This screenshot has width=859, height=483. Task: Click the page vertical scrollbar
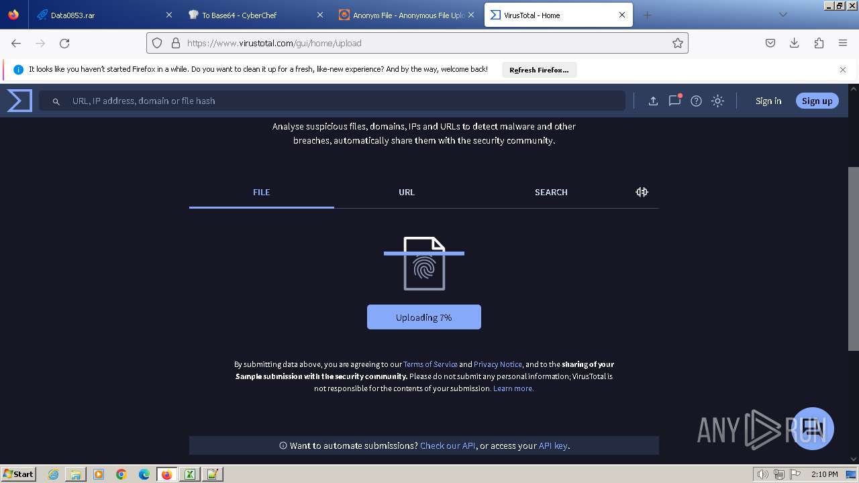coord(854,258)
